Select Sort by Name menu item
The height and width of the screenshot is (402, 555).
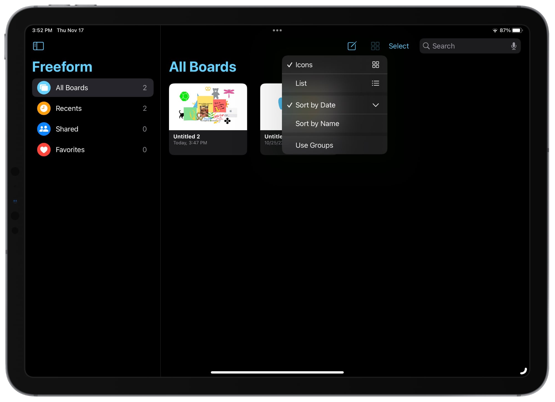click(x=317, y=124)
